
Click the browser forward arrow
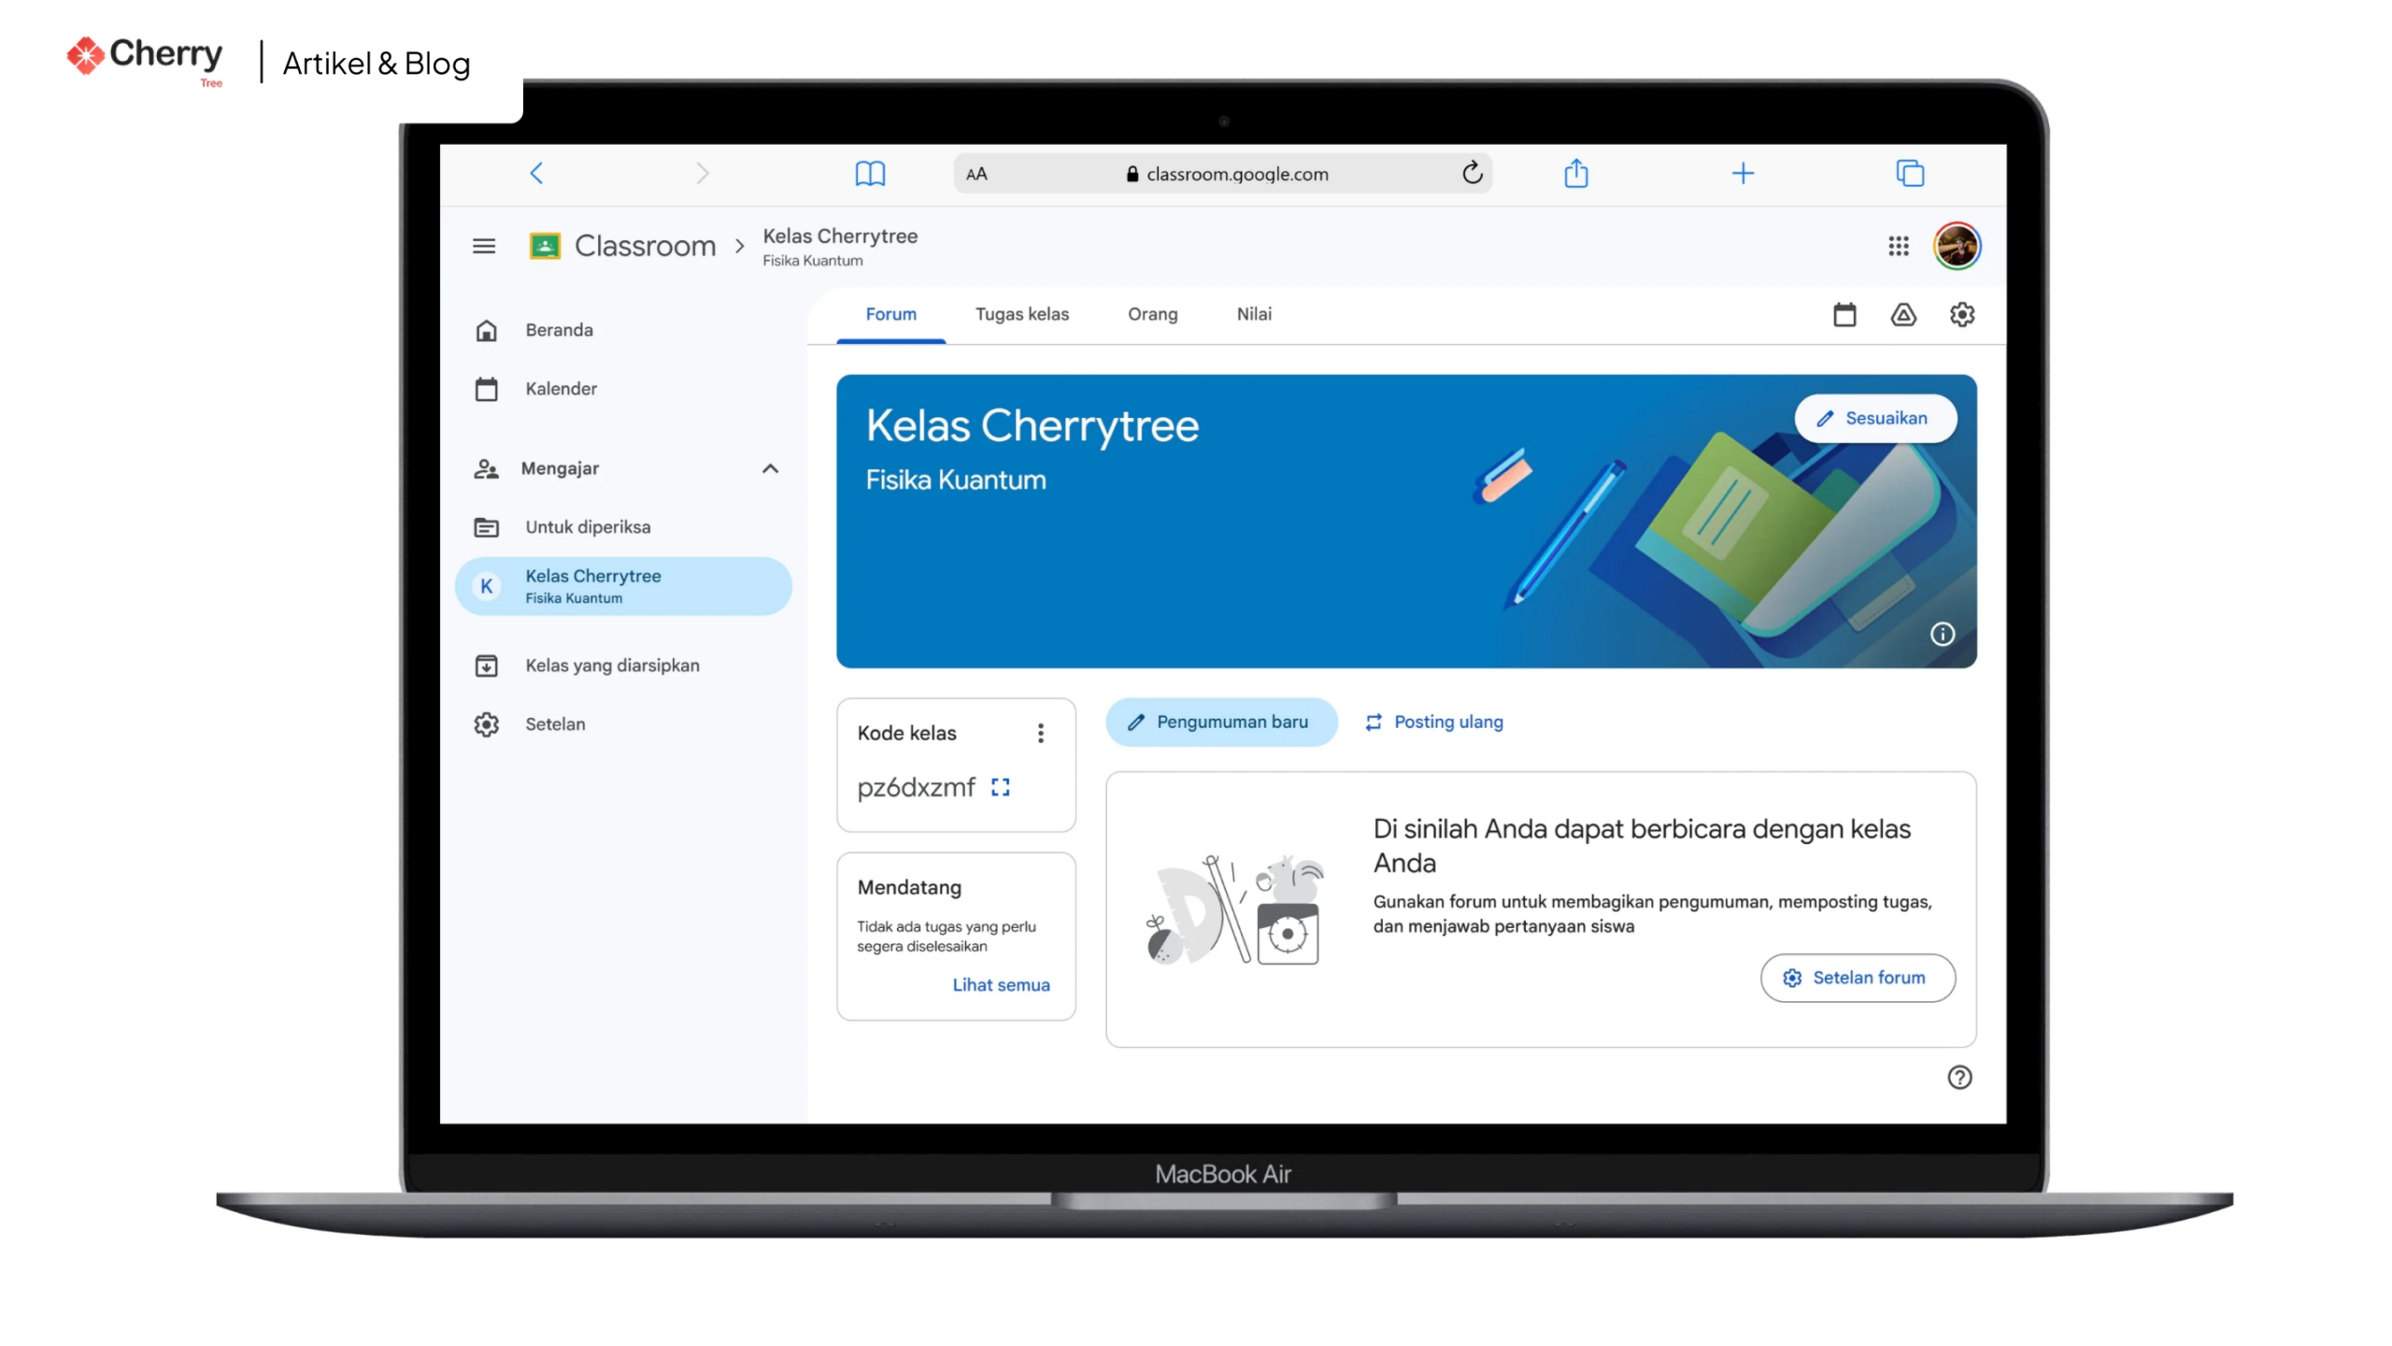point(703,173)
